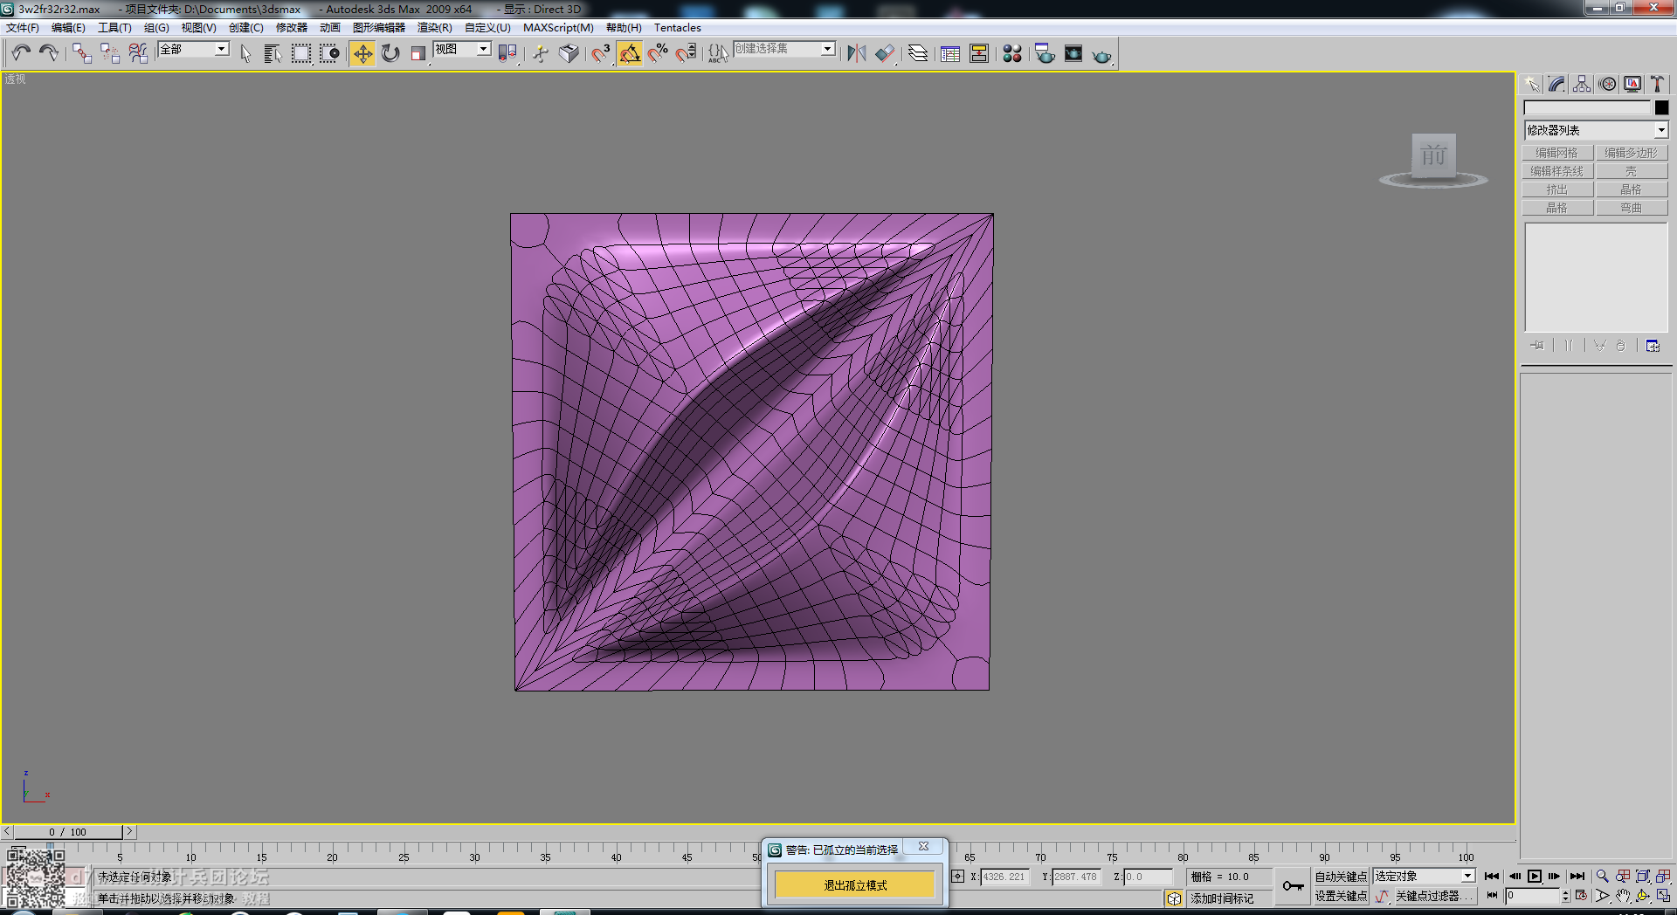The height and width of the screenshot is (915, 1677).
Task: Activate Select and Scale tool
Action: point(418,53)
